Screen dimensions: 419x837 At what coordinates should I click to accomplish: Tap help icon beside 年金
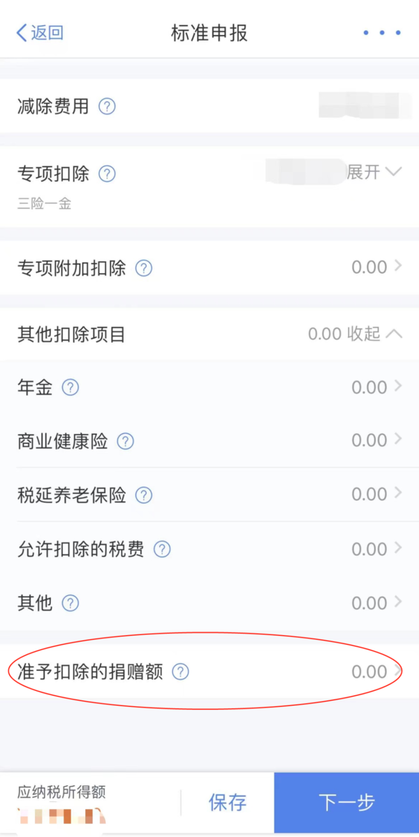pos(71,388)
